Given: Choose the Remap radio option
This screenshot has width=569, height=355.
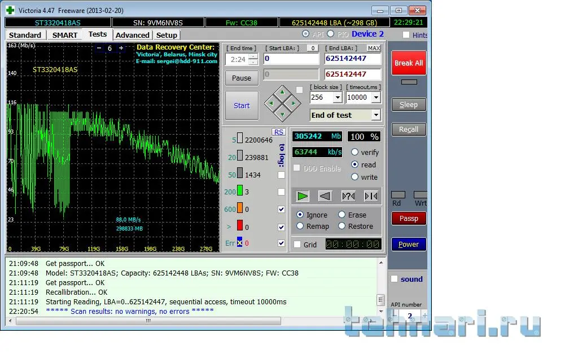Looking at the screenshot, I should (300, 226).
